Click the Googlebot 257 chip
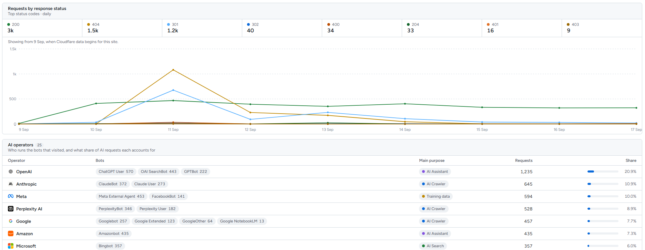This screenshot has width=645, height=250. point(113,221)
